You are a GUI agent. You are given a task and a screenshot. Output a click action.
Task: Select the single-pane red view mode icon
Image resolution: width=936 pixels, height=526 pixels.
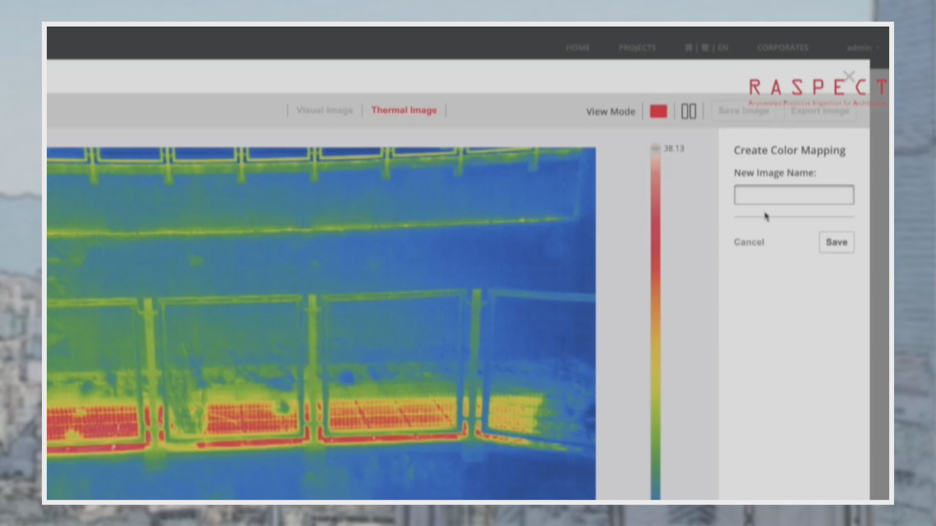pos(658,112)
